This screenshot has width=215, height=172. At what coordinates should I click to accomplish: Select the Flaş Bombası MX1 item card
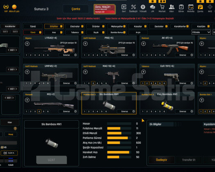point(167,103)
